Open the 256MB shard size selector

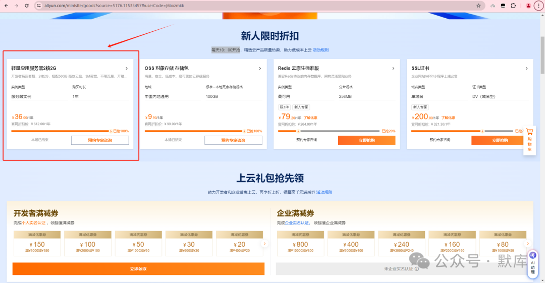[x=367, y=97]
